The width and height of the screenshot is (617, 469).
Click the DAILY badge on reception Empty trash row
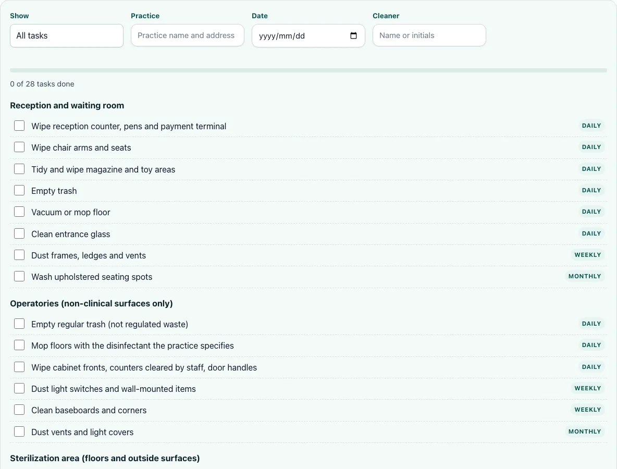[591, 190]
